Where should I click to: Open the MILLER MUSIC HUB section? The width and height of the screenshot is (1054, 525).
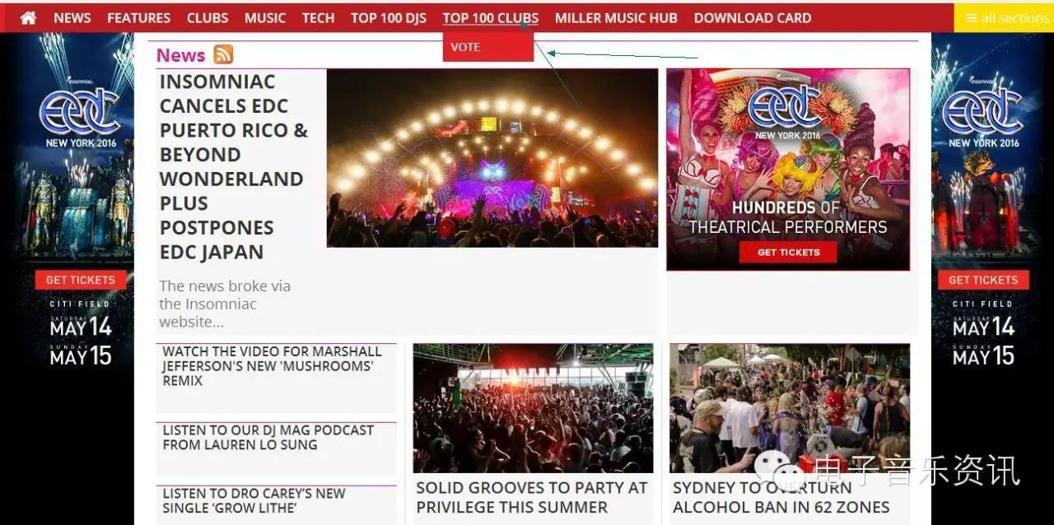(x=616, y=17)
